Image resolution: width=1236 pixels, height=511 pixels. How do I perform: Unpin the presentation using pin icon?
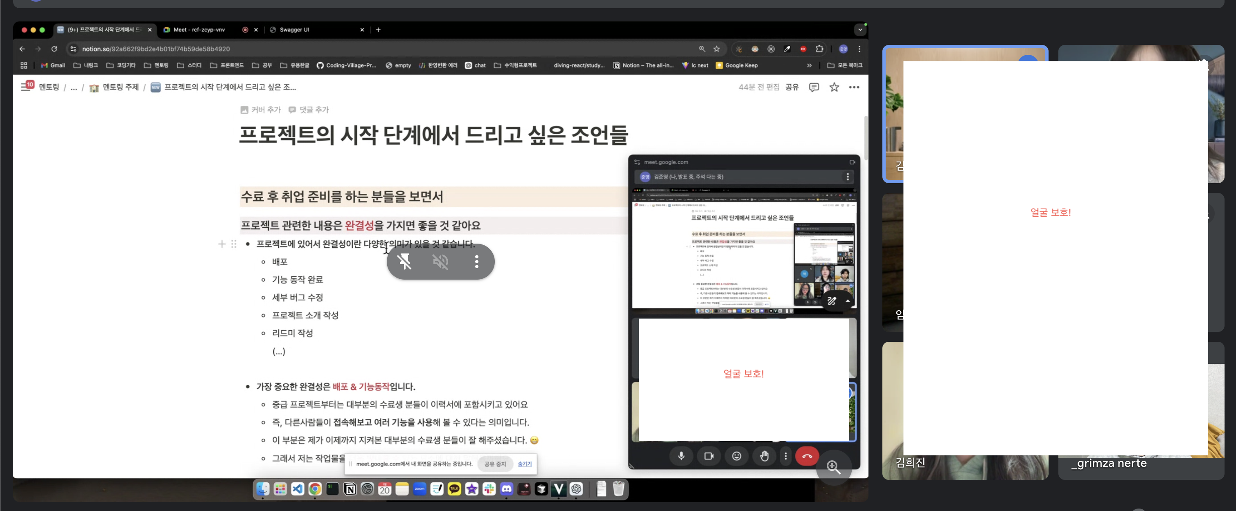point(404,261)
